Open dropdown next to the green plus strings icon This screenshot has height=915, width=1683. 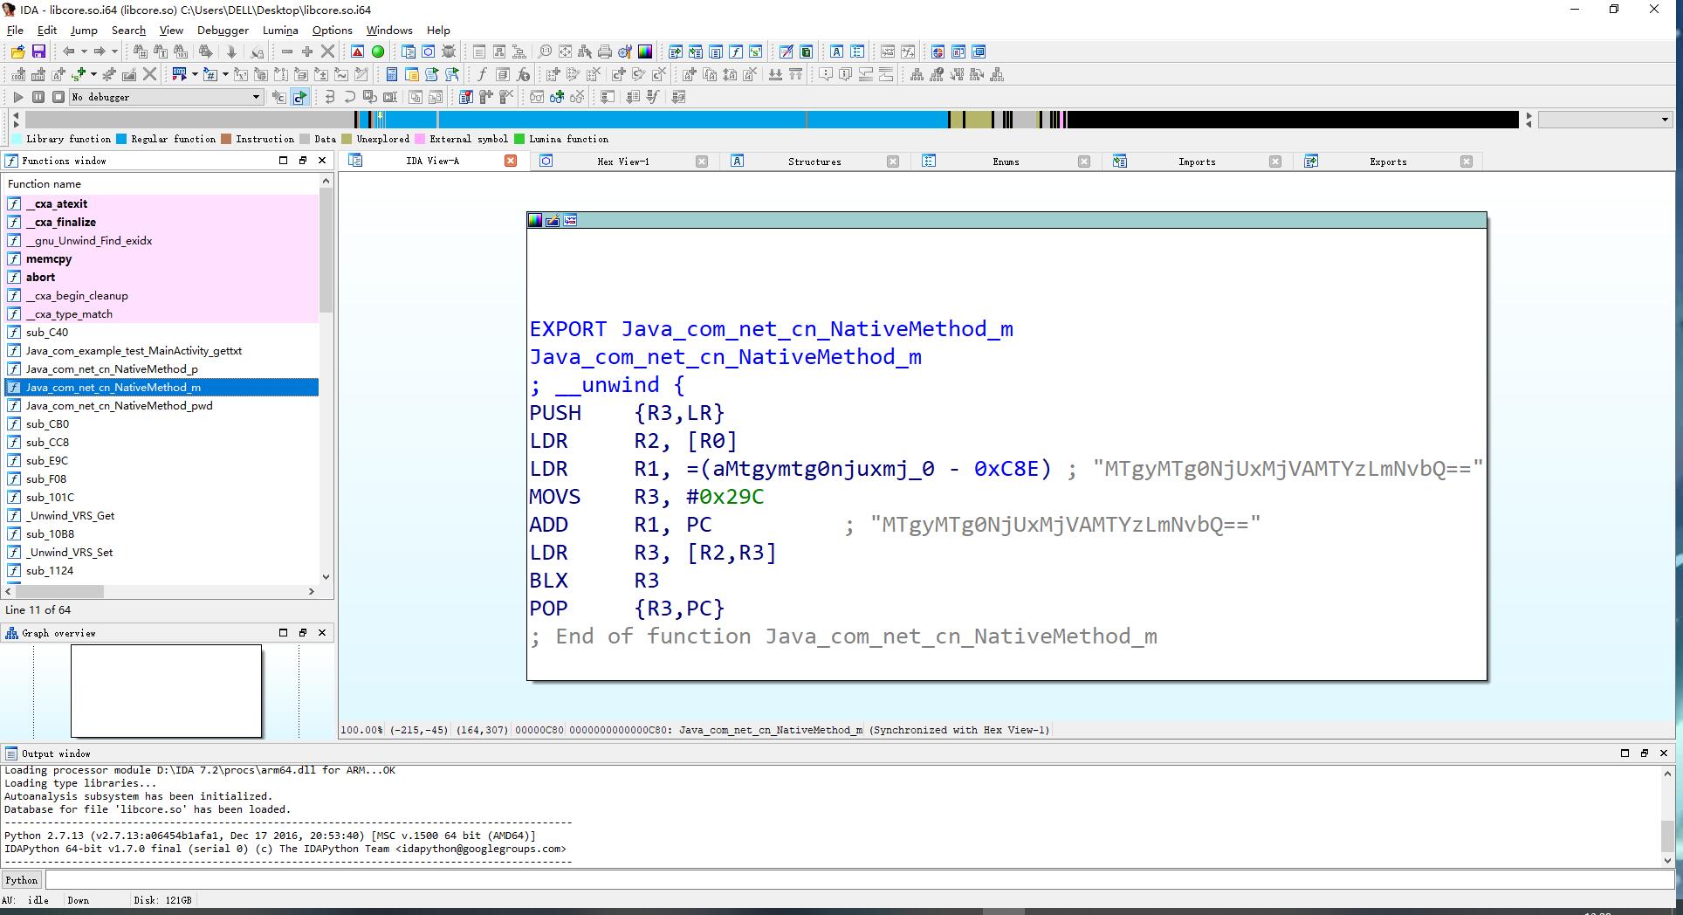(93, 74)
